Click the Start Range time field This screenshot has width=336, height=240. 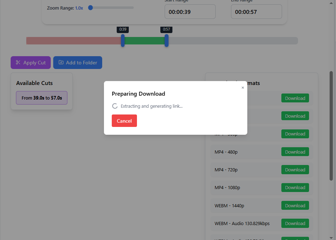tap(190, 12)
